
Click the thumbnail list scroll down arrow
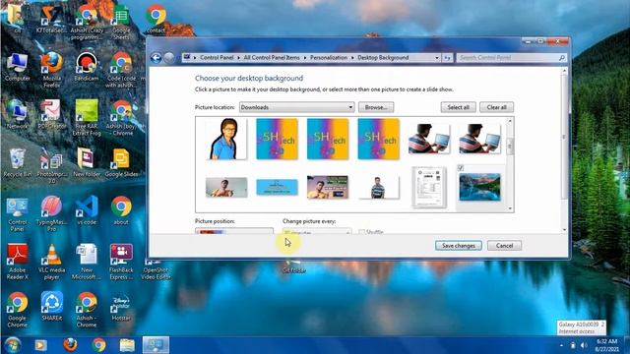510,208
